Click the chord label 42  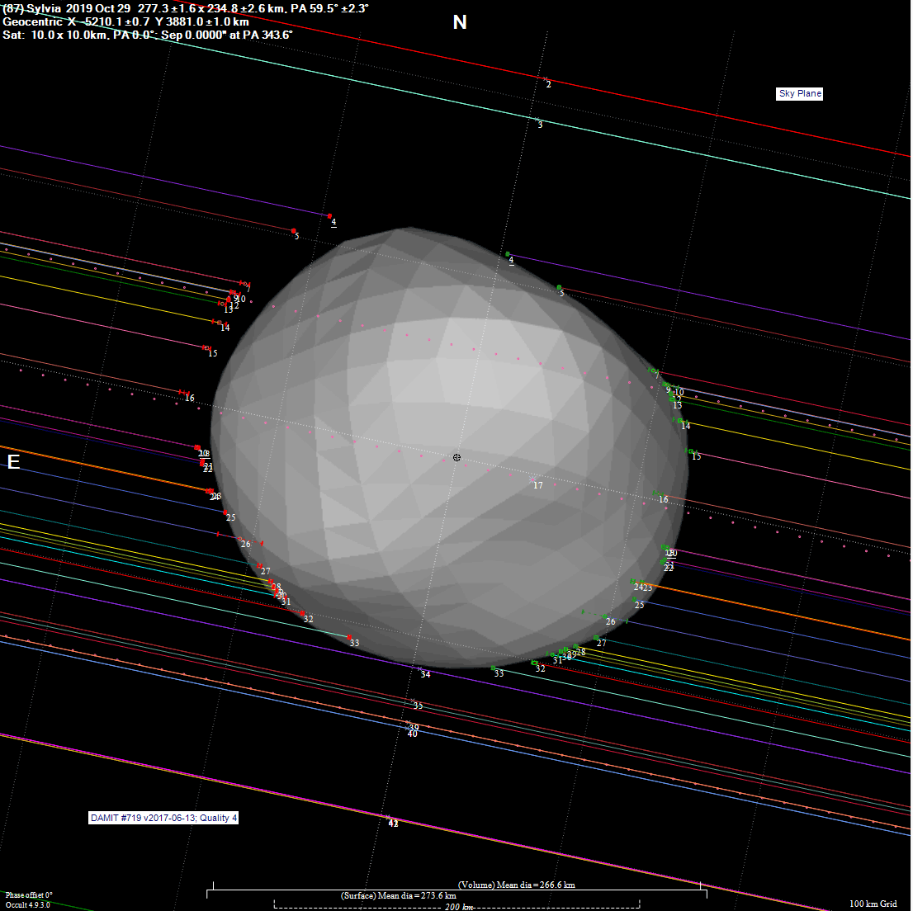(x=393, y=824)
